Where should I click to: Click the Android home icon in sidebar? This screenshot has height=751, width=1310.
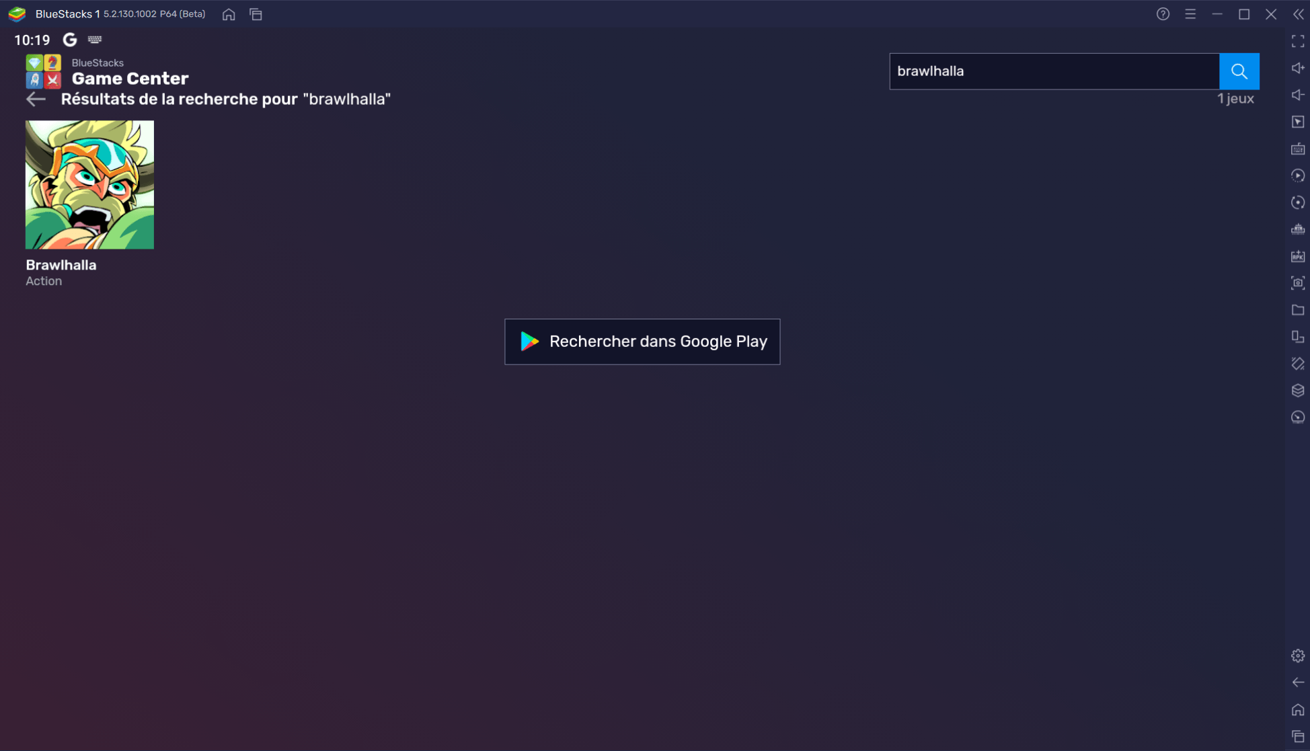1298,709
